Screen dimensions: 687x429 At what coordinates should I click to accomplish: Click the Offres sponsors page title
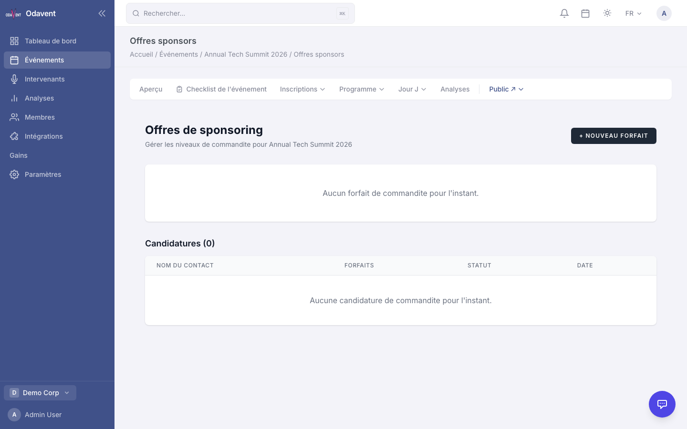pyautogui.click(x=163, y=41)
